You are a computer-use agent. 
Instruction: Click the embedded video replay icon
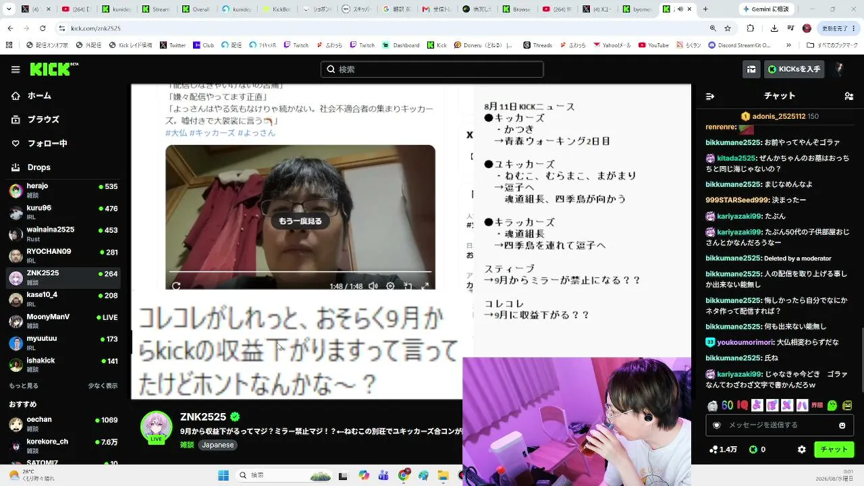pos(176,286)
